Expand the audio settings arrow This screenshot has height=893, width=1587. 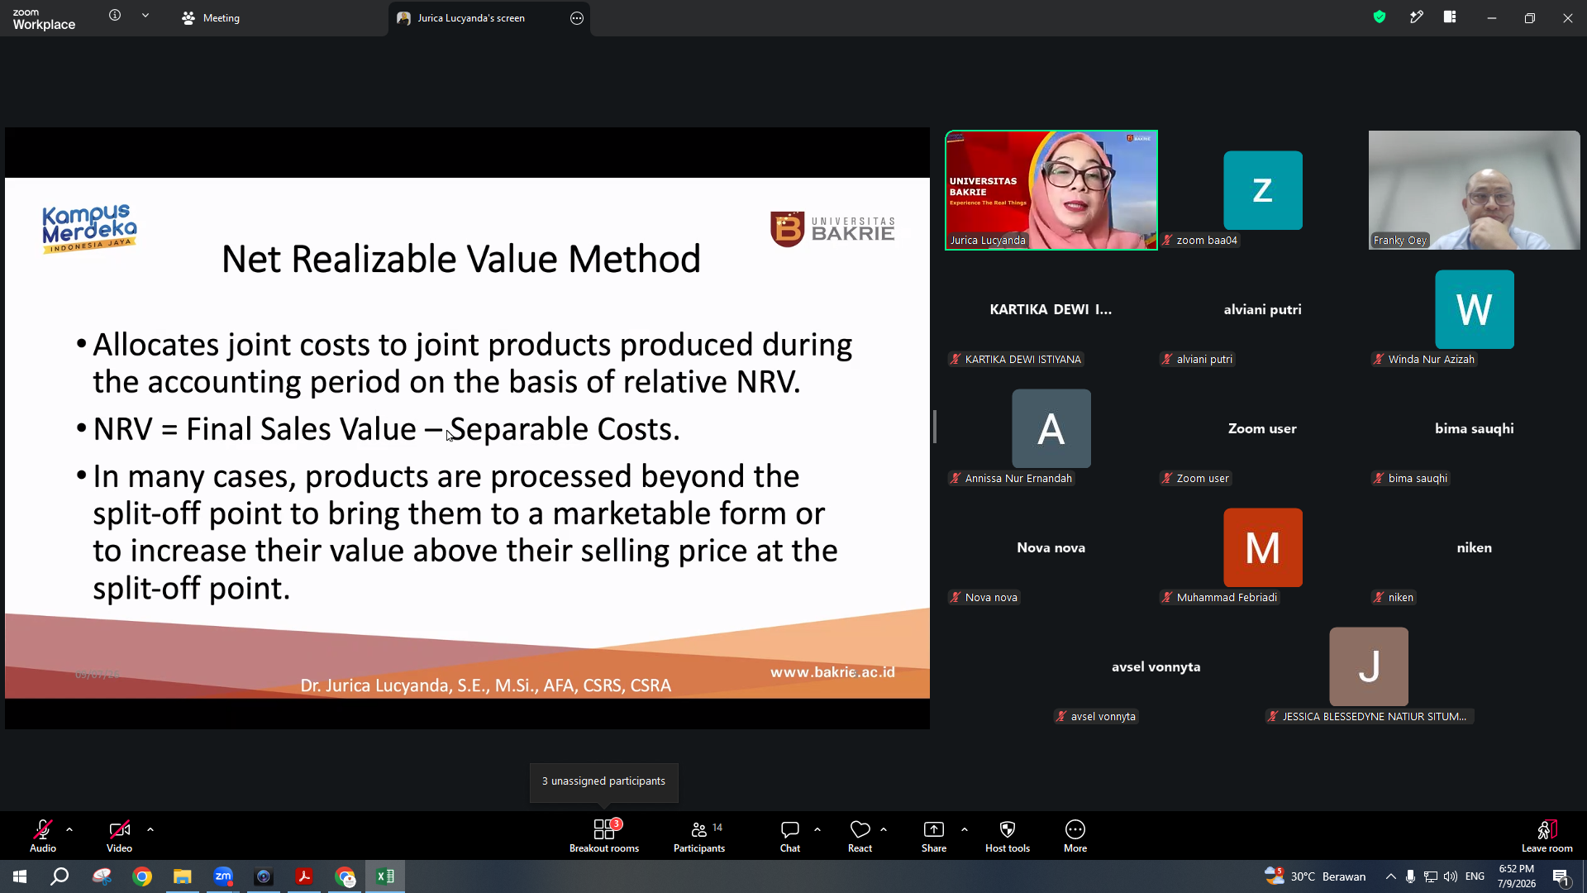point(69,829)
